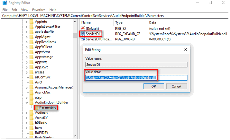The height and width of the screenshot is (140, 230).
Task: Expand the AppReadiness key
Action: [26, 42]
